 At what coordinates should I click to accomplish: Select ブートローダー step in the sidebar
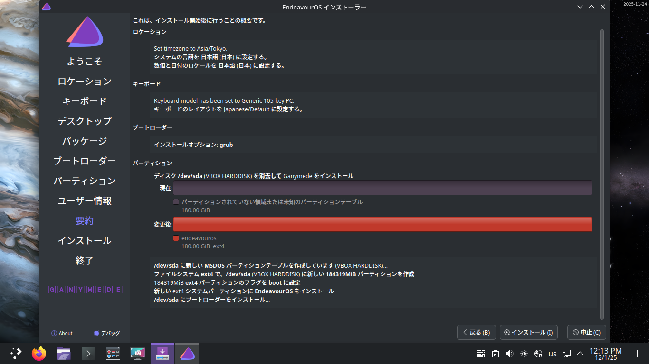[x=85, y=161]
